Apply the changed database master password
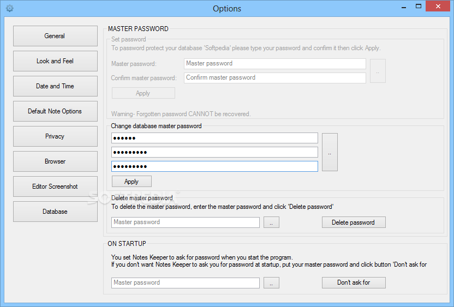 point(132,182)
